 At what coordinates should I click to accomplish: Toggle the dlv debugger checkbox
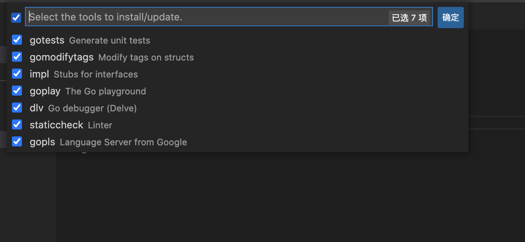pyautogui.click(x=17, y=108)
